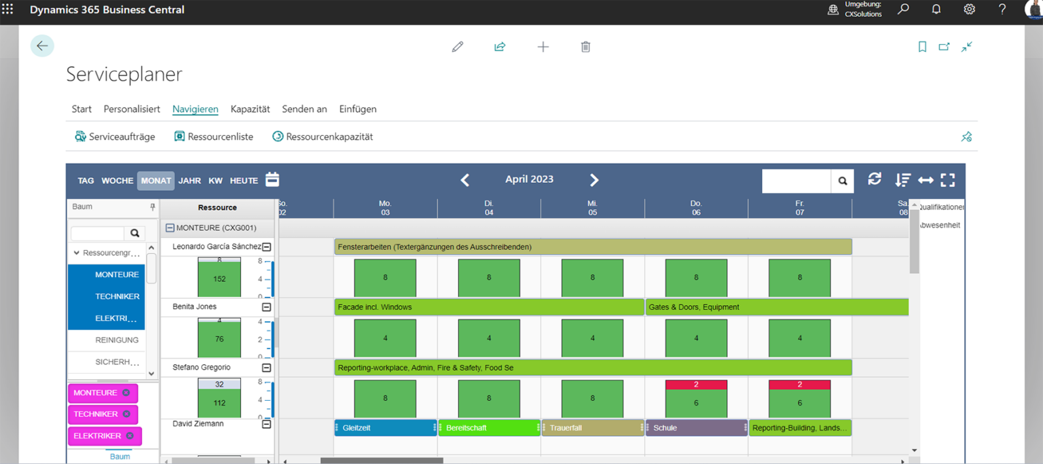Image resolution: width=1043 pixels, height=464 pixels.
Task: Open the help question mark
Action: point(1002,10)
